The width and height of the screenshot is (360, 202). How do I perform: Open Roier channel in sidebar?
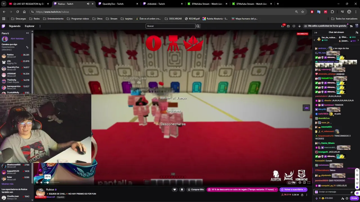(x=15, y=178)
